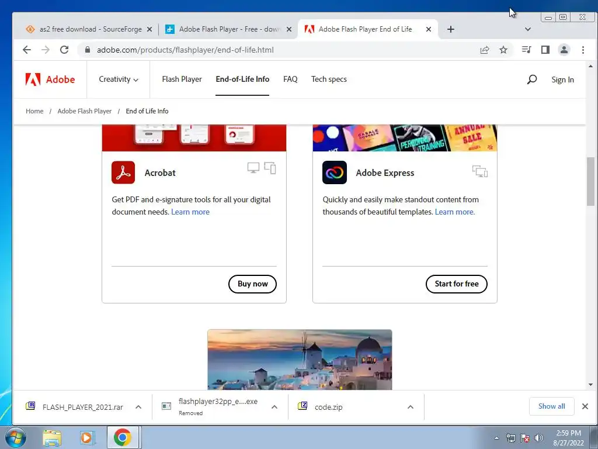Expand flashplayer32pp exe download options
Image resolution: width=598 pixels, height=449 pixels.
click(274, 407)
